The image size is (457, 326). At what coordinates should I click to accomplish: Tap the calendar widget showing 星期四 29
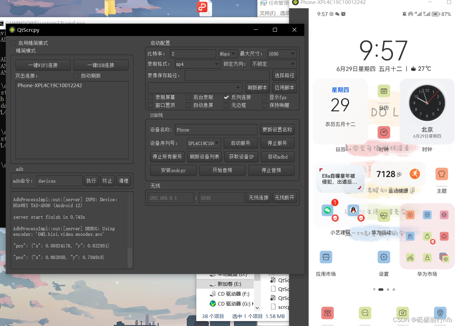click(x=340, y=106)
